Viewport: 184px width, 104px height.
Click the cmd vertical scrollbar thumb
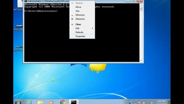pos(141,9)
